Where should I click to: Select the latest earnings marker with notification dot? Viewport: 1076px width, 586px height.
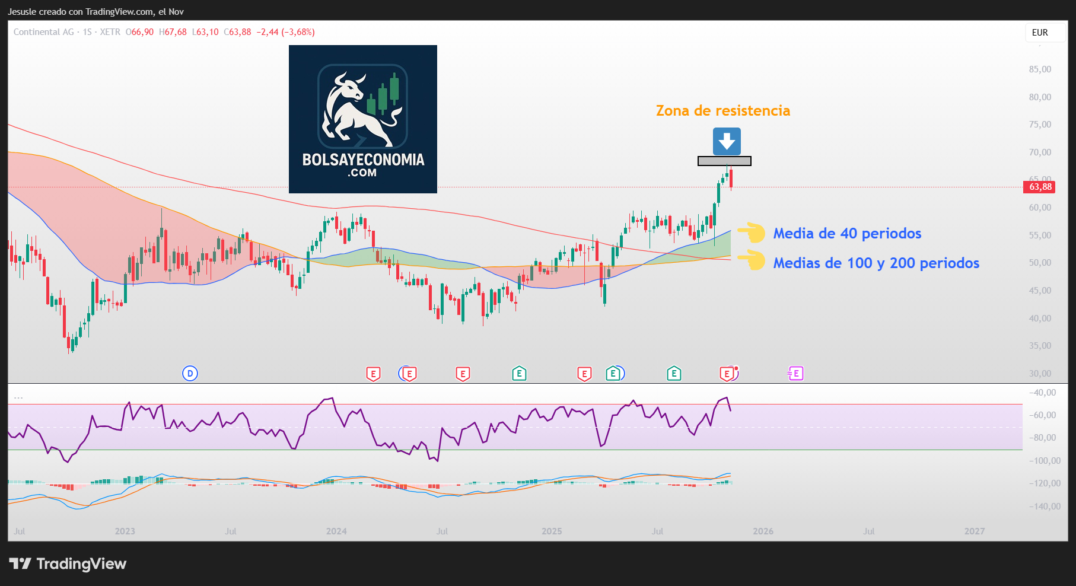(726, 374)
